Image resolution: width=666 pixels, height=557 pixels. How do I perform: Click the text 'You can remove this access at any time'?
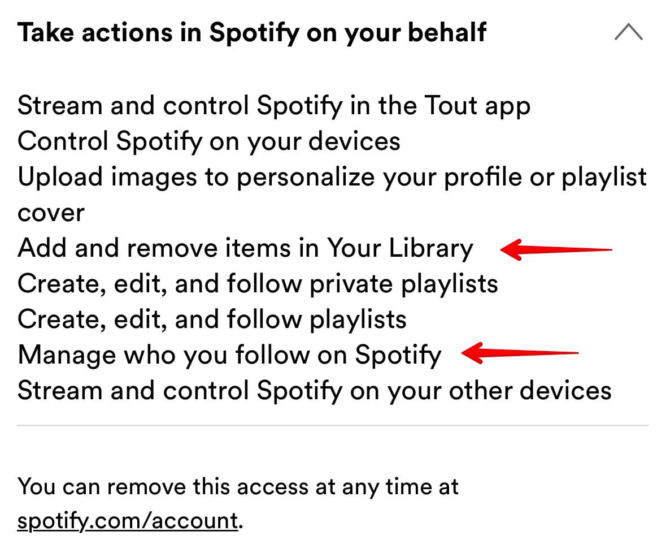[238, 486]
